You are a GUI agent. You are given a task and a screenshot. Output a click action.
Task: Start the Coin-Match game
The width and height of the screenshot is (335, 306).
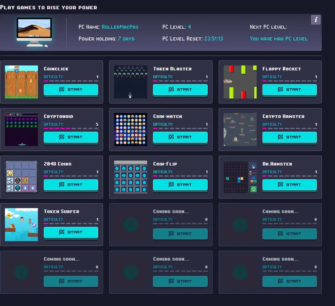(x=180, y=137)
